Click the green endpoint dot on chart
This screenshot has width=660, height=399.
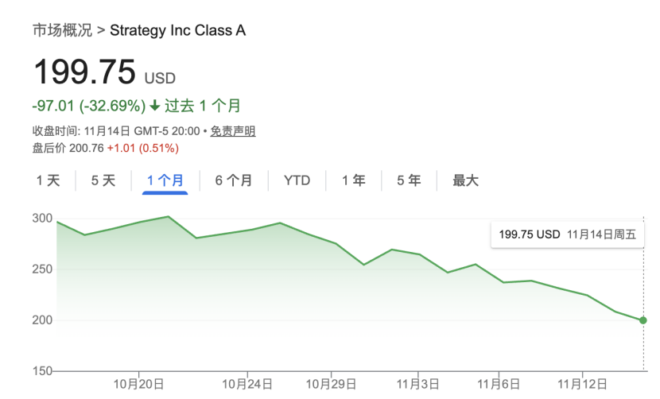click(x=643, y=320)
